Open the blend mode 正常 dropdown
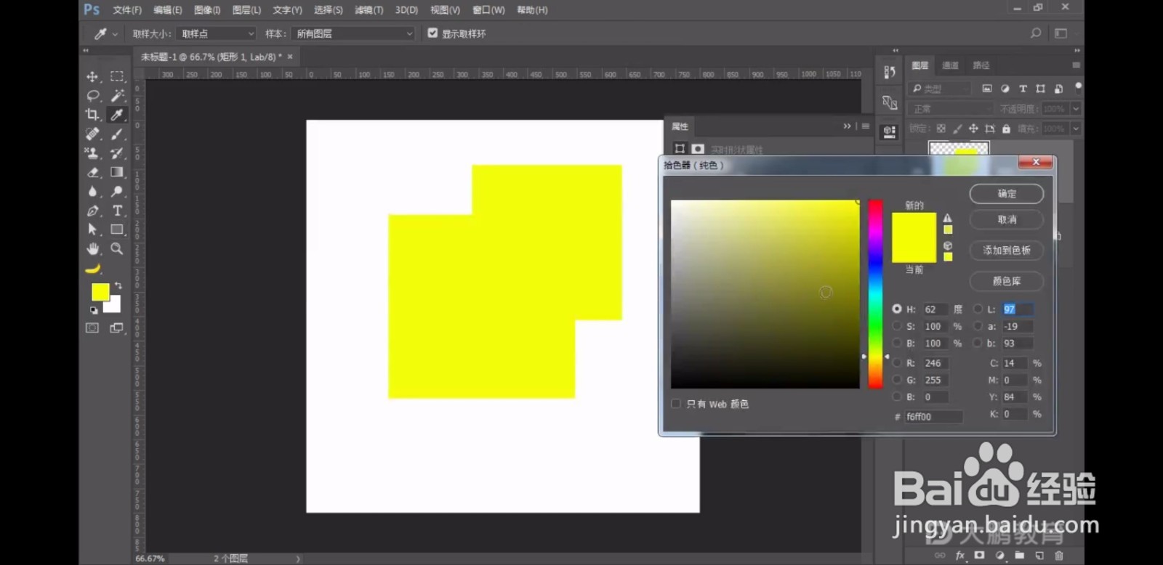This screenshot has height=565, width=1163. (951, 109)
